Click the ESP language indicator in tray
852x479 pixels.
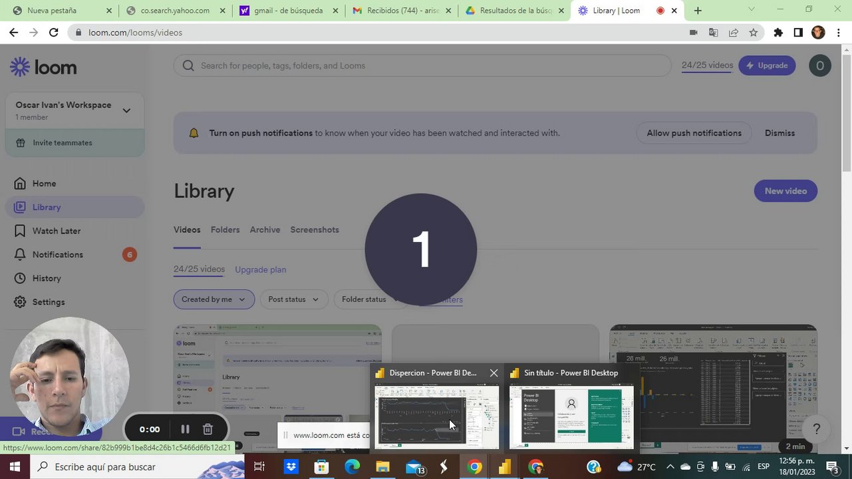coord(765,467)
